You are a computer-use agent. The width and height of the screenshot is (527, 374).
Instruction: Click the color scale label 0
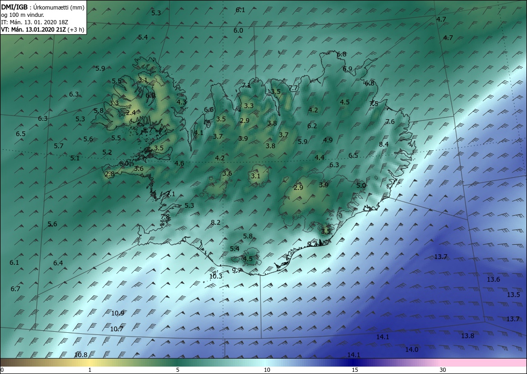[2, 370]
